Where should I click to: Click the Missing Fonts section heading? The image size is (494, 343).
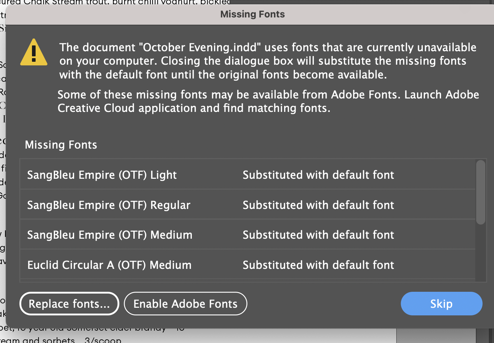pos(61,145)
